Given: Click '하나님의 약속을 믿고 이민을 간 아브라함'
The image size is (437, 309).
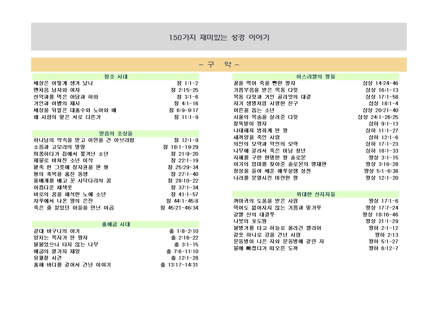Looking at the screenshot, I should point(84,140).
